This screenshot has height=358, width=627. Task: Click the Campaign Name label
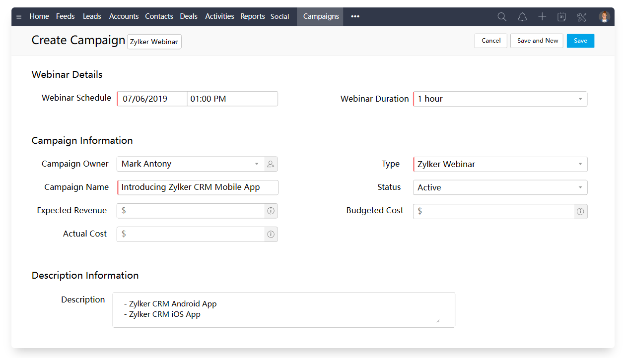pyautogui.click(x=76, y=187)
